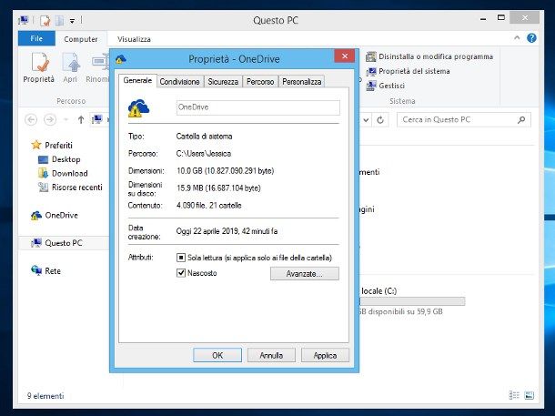This screenshot has width=555, height=416.
Task: Click the Proprietà ribbon icon
Action: click(38, 67)
